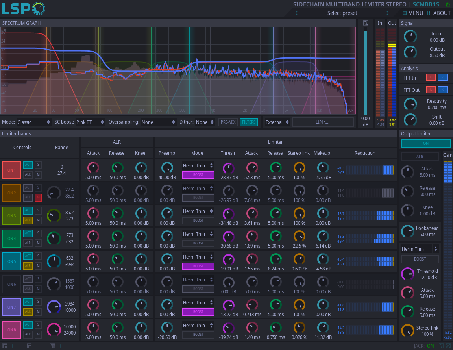Click the LINK... button next to External
Viewport: 453px width, 350px height.
(x=322, y=122)
